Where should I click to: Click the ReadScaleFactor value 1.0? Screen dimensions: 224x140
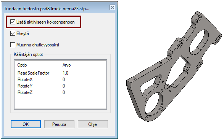coord(65,73)
